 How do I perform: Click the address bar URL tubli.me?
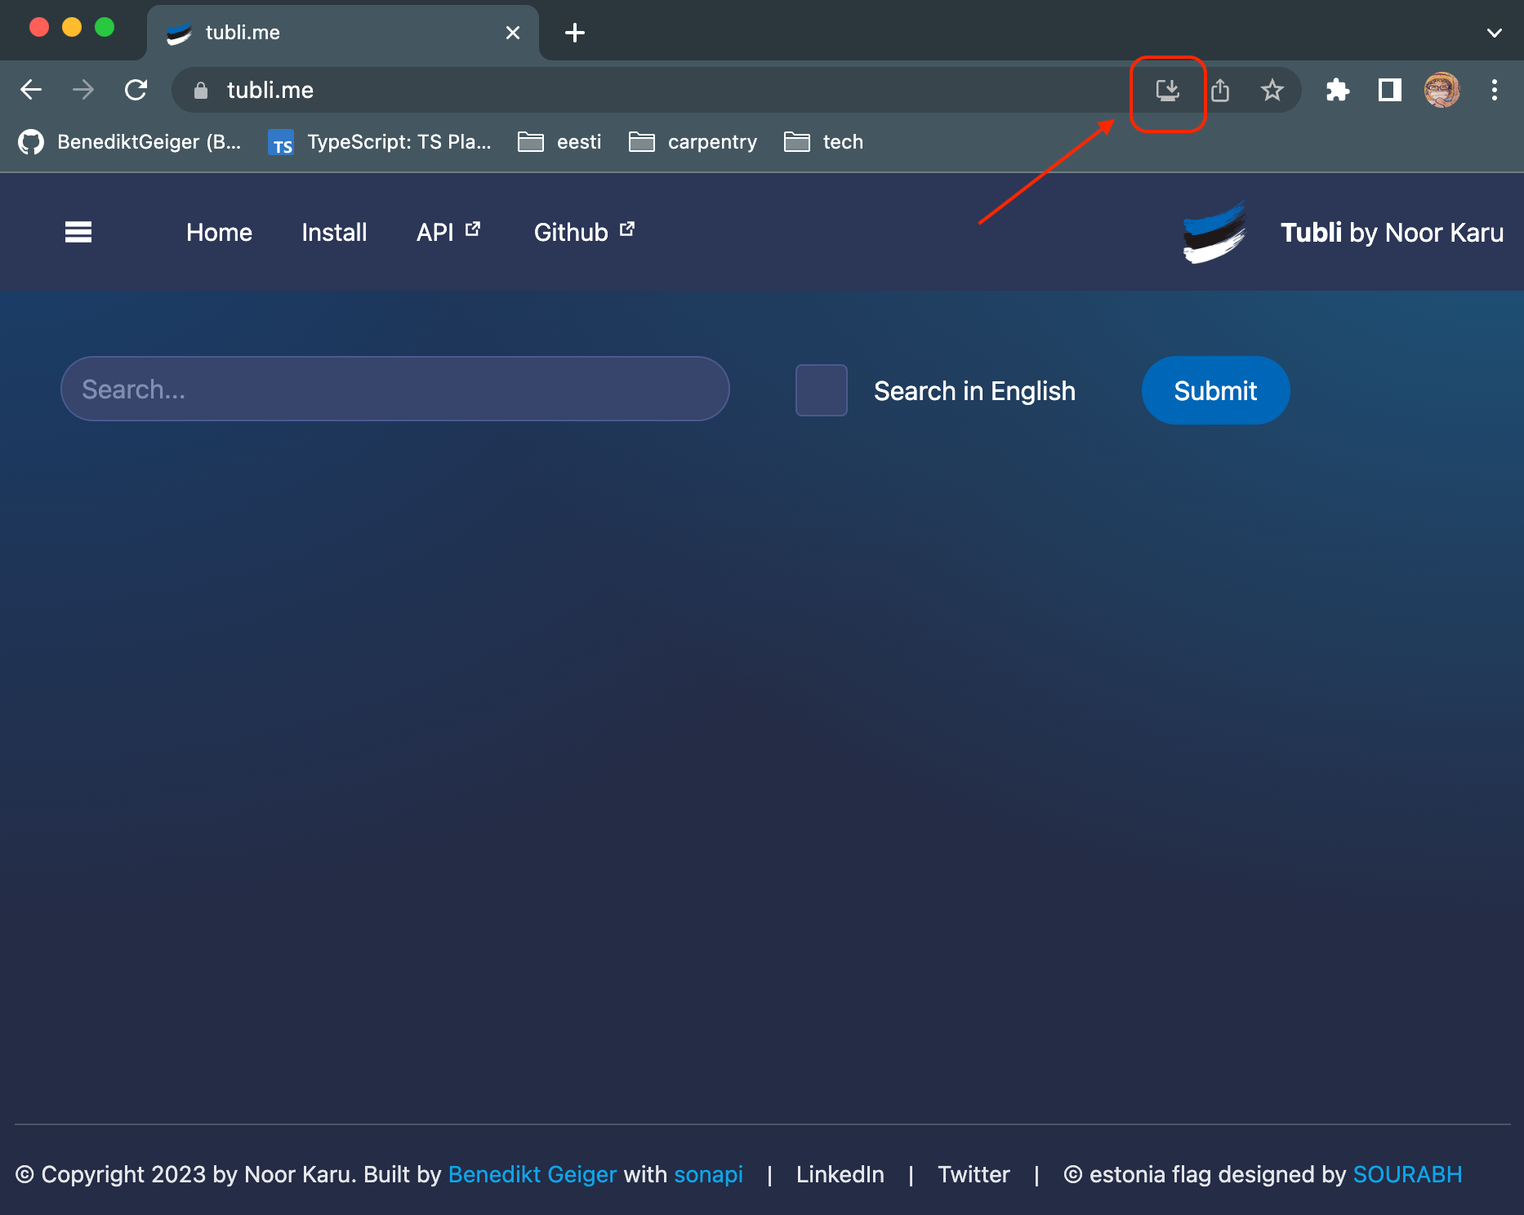[x=270, y=91]
